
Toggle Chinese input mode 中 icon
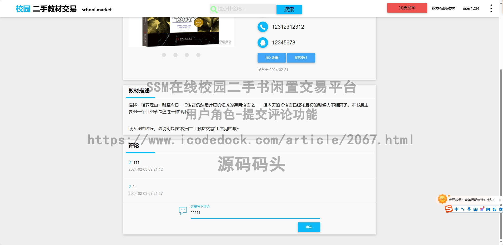[x=456, y=209]
